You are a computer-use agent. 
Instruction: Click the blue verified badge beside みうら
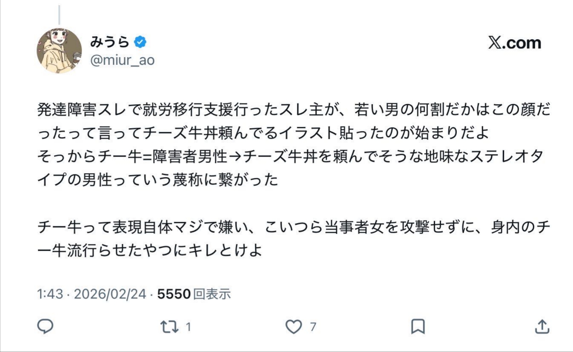141,42
